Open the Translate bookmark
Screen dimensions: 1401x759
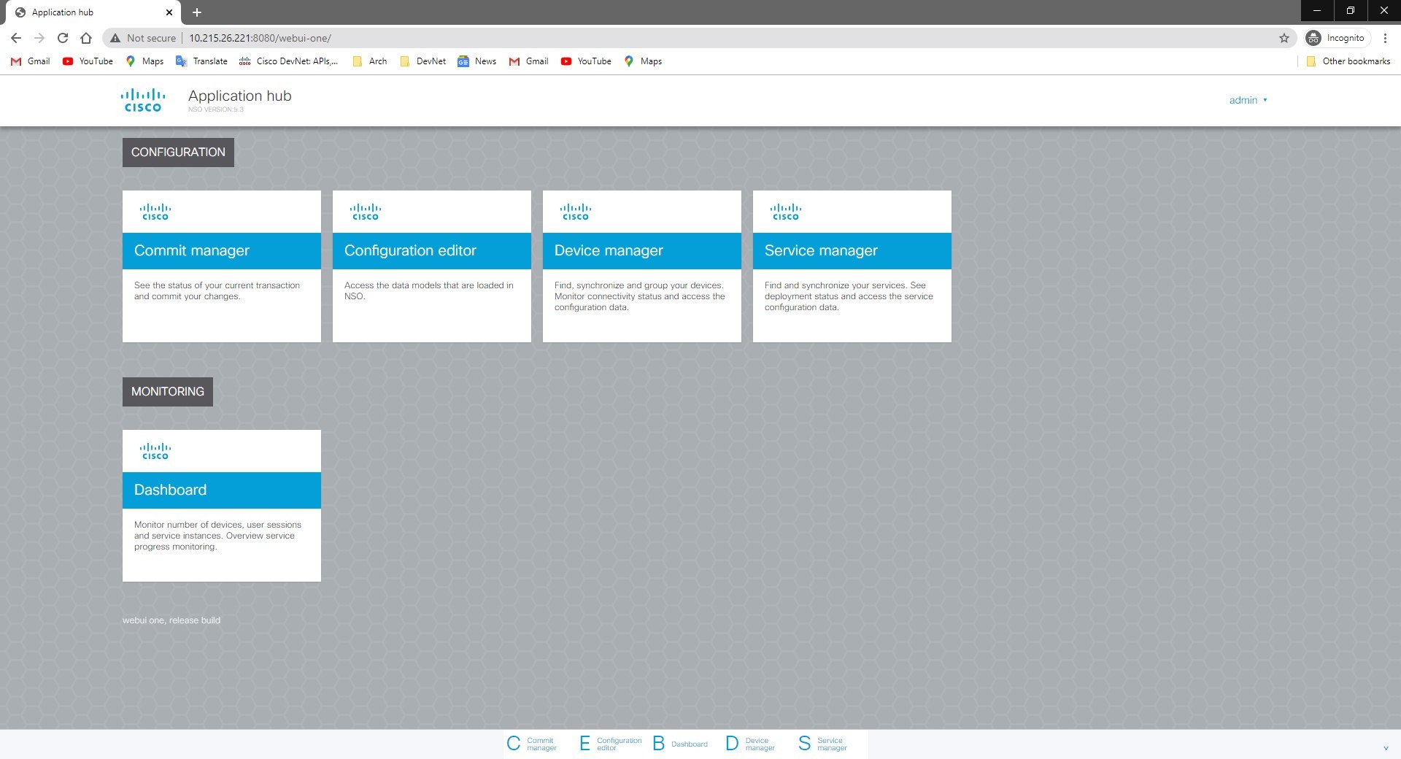click(x=202, y=61)
